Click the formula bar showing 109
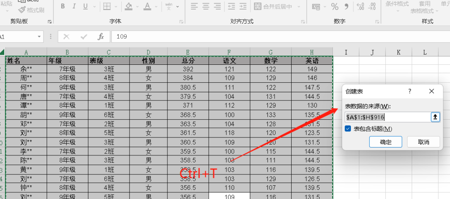450x199 pixels. (280, 37)
